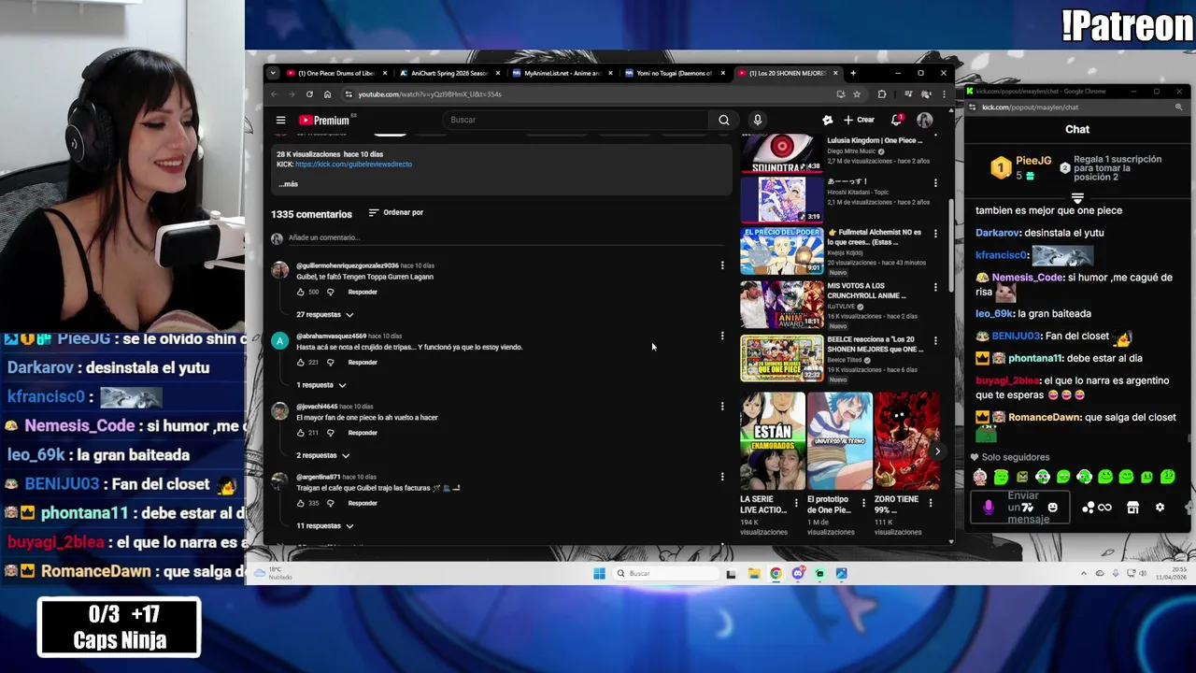Open a new Chrome tab
Image resolution: width=1196 pixels, height=673 pixels.
pyautogui.click(x=853, y=73)
